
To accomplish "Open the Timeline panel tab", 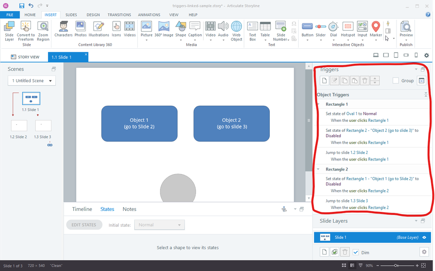I will (82, 209).
